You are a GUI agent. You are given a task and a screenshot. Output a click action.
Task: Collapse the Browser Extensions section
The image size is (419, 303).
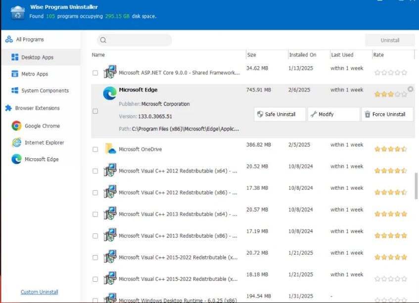coord(37,108)
